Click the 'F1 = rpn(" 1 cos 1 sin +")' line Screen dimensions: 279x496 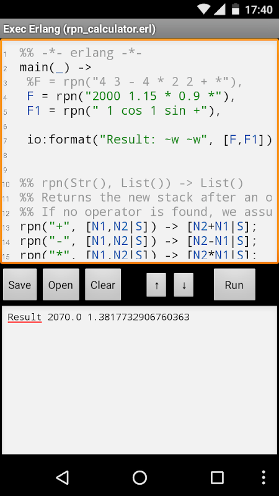click(x=123, y=111)
